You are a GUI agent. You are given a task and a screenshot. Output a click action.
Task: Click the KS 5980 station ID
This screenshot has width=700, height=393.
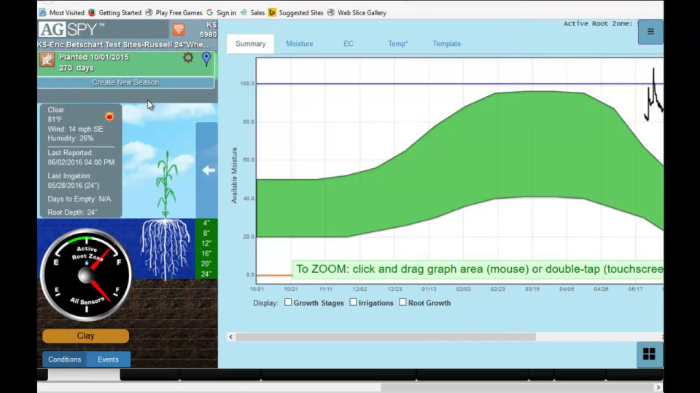click(x=208, y=29)
